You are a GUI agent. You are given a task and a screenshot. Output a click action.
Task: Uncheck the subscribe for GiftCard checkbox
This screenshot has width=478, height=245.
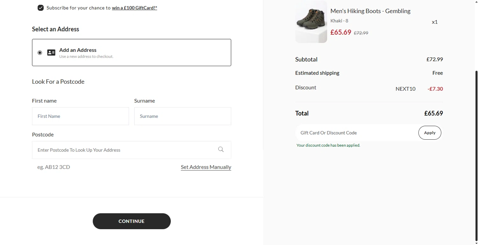click(x=40, y=8)
